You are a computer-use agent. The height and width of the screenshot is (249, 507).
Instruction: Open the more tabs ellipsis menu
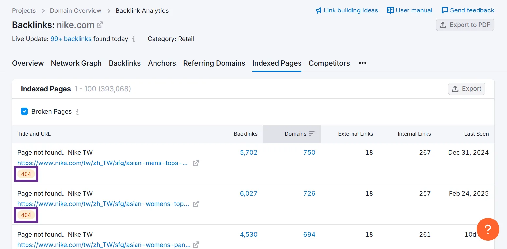tap(362, 63)
